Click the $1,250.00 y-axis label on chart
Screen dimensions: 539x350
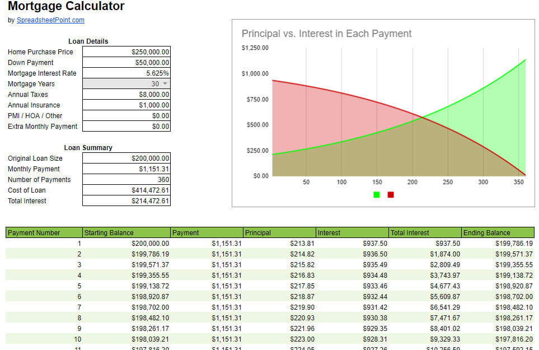click(255, 48)
